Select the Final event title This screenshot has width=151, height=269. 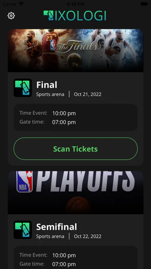pyautogui.click(x=47, y=85)
